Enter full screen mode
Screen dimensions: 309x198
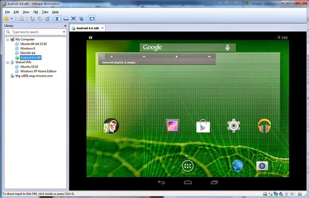click(x=74, y=19)
